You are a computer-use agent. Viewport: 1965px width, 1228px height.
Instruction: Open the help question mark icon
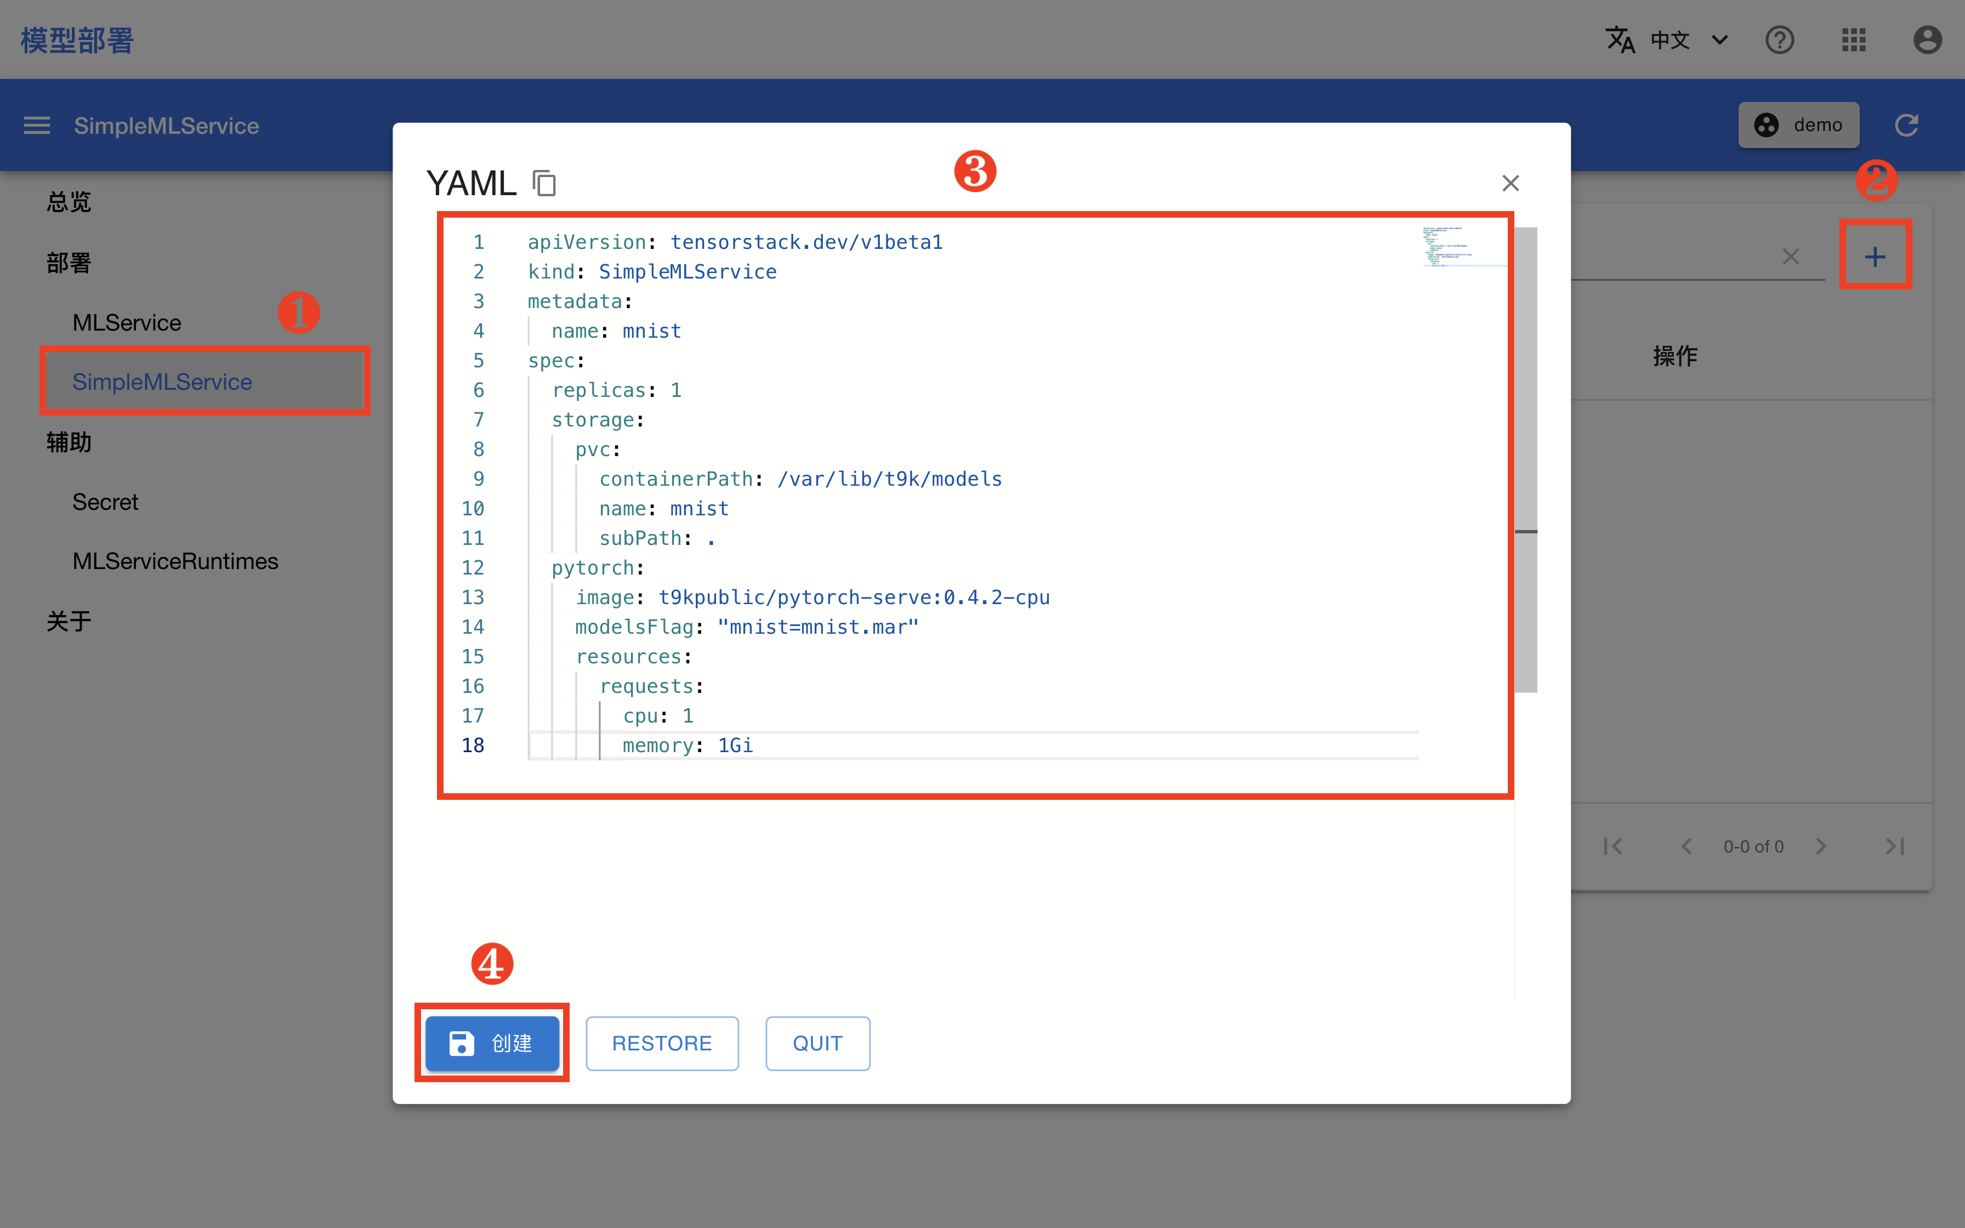pos(1779,40)
